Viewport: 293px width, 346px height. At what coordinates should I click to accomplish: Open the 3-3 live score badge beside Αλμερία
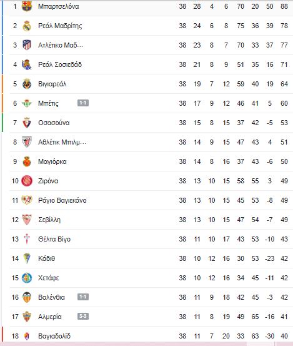83,317
